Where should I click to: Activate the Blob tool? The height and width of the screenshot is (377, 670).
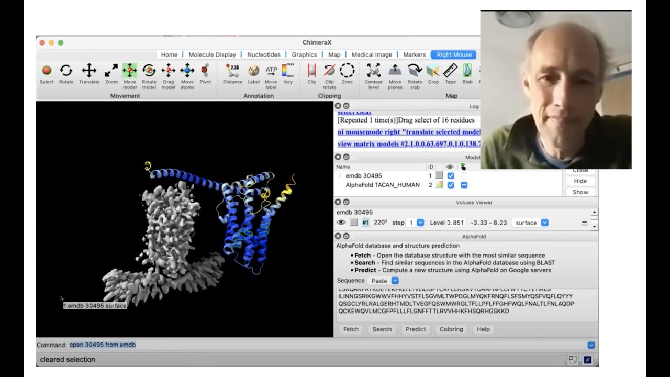tap(467, 74)
